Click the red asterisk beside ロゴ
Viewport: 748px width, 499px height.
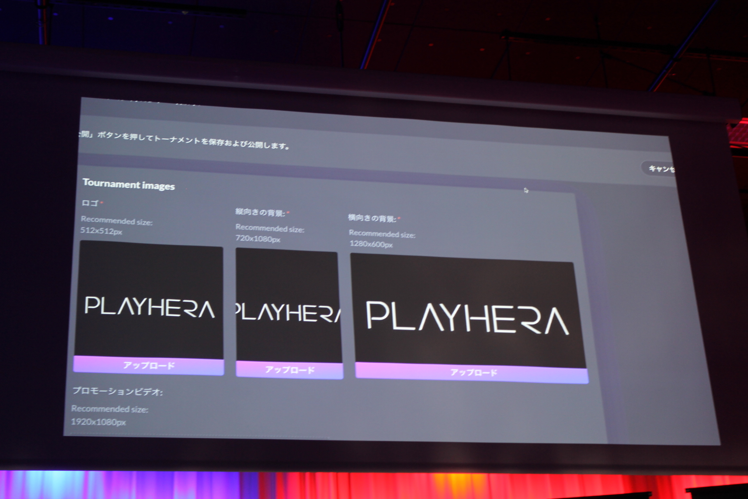(102, 203)
